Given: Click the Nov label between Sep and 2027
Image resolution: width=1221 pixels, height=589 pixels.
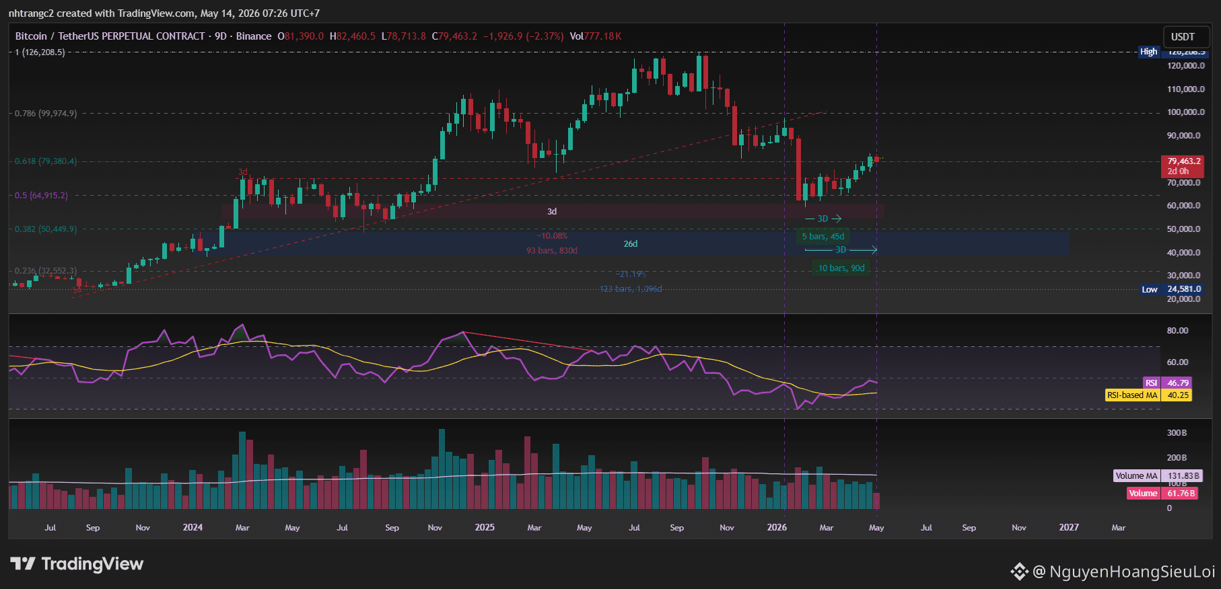Looking at the screenshot, I should click(x=1019, y=528).
